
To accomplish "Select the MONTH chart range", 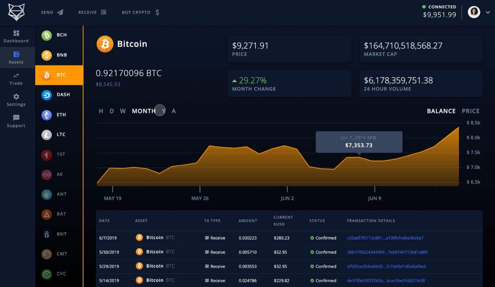I will pos(144,111).
